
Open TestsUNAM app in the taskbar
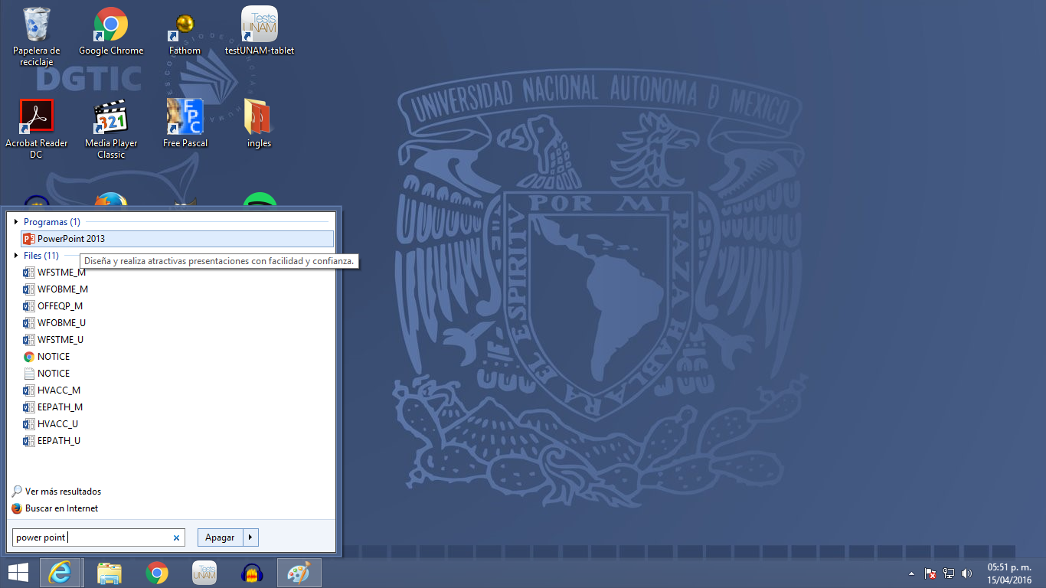(x=204, y=573)
